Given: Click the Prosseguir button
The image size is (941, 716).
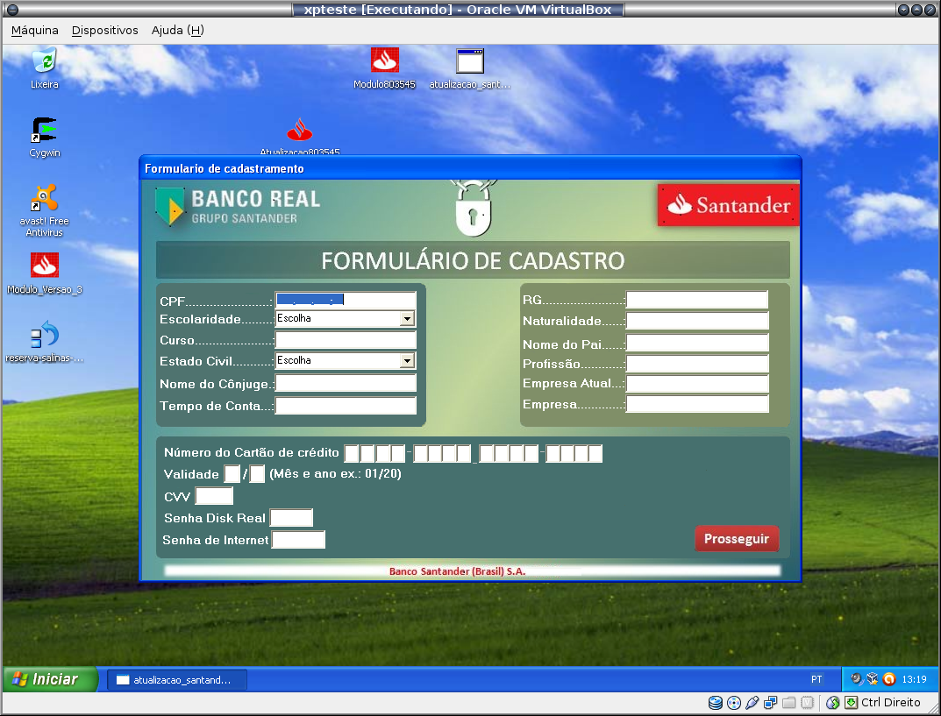Looking at the screenshot, I should (x=737, y=538).
